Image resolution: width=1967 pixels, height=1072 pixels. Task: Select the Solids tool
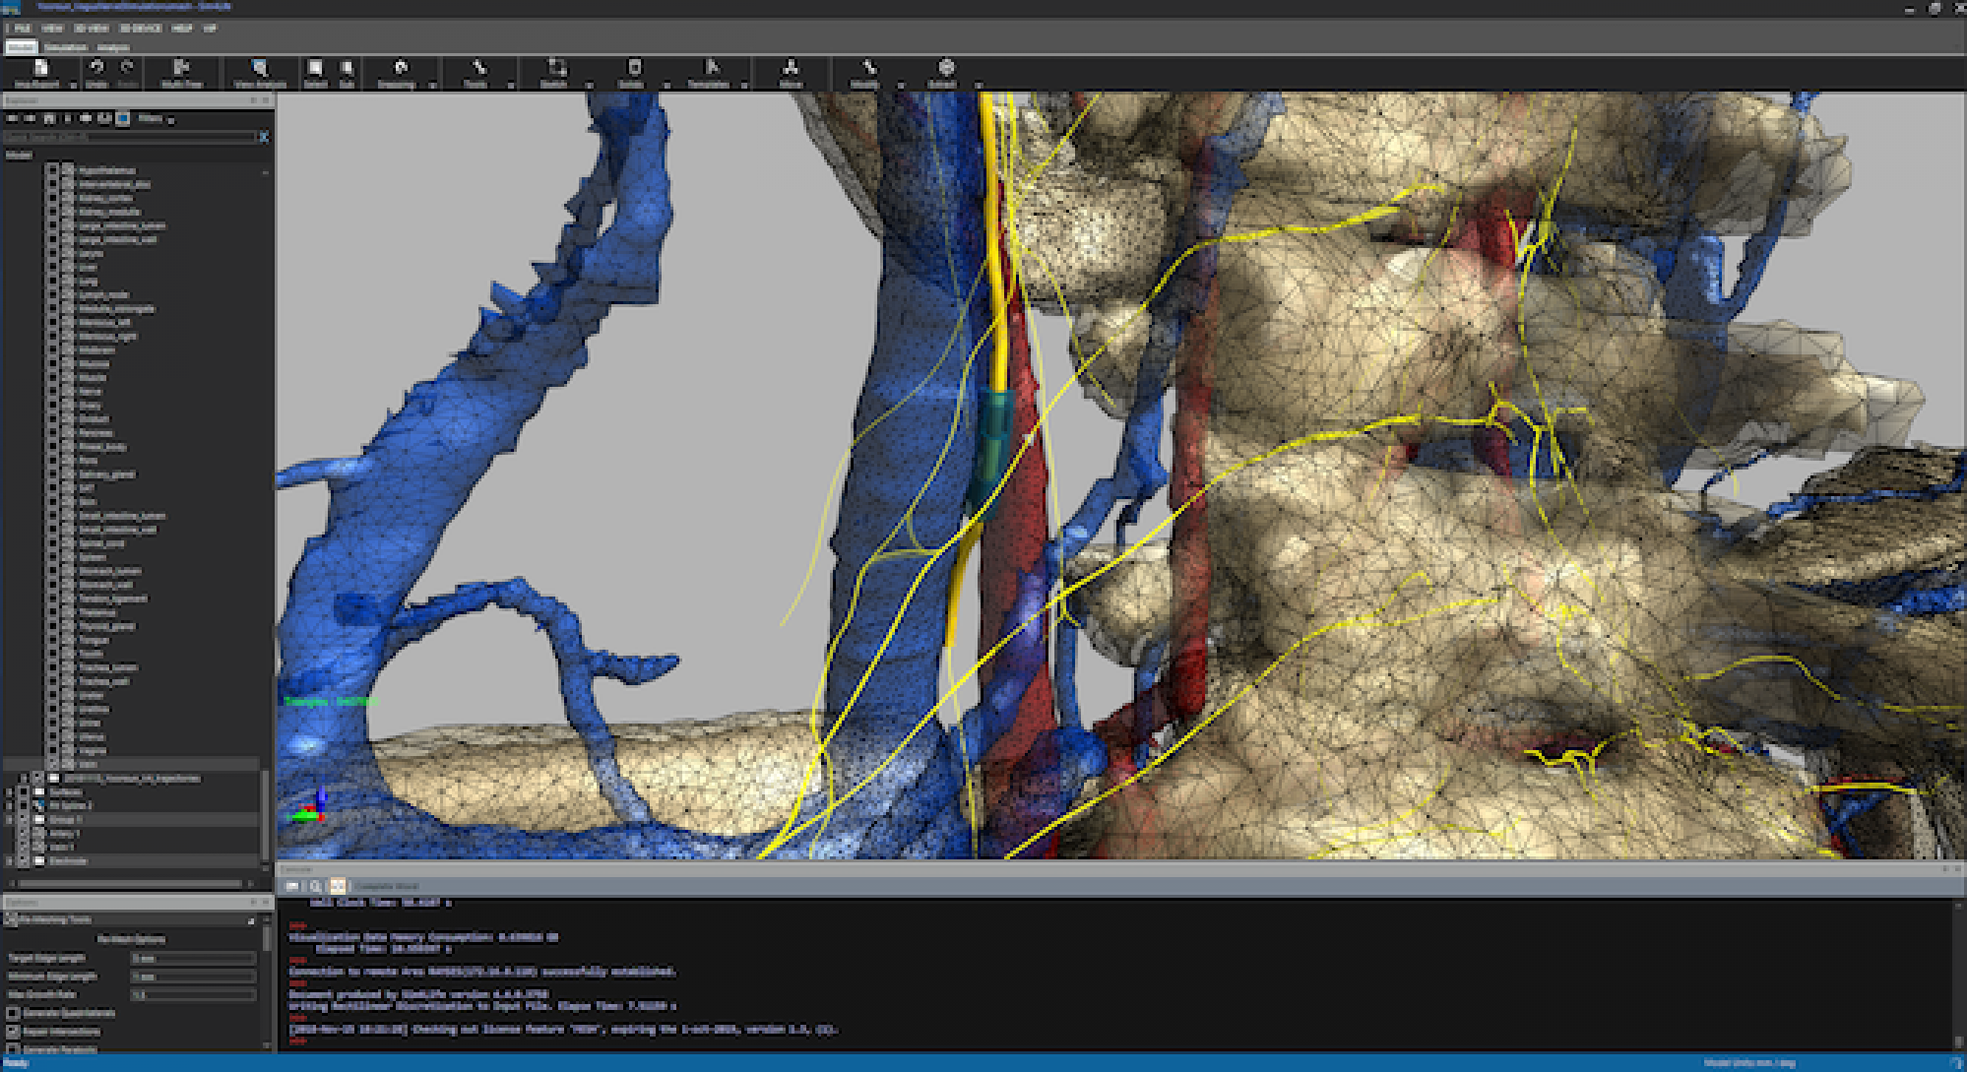(633, 69)
